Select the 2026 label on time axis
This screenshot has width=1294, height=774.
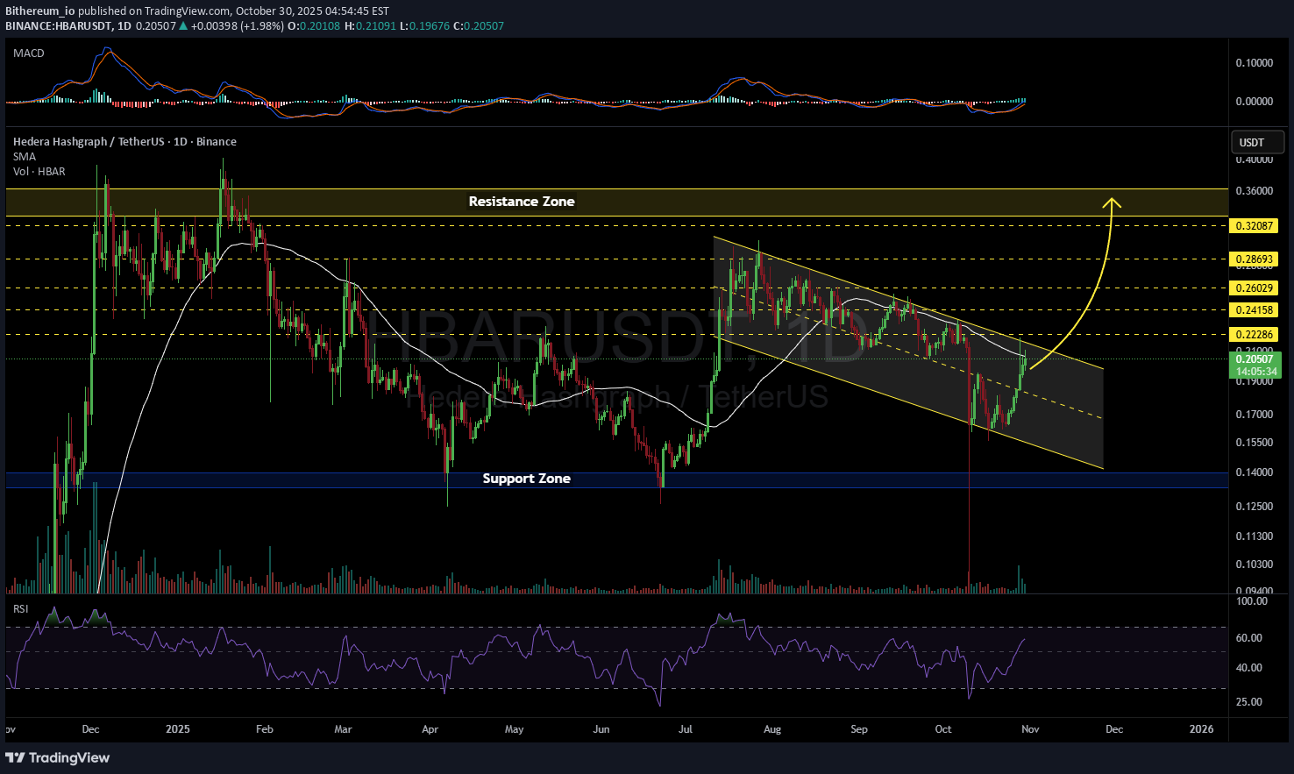pyautogui.click(x=1201, y=729)
